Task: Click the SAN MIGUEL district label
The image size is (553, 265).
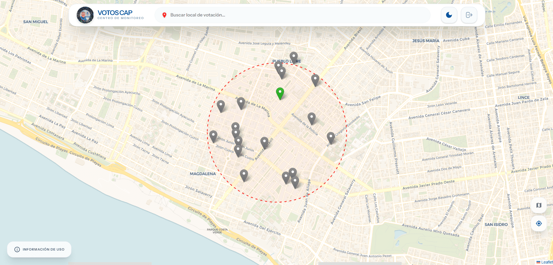Action: tap(36, 22)
